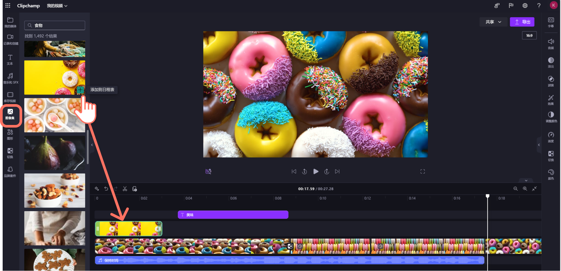Click the split scissors tool
561x271 pixels.
click(125, 189)
